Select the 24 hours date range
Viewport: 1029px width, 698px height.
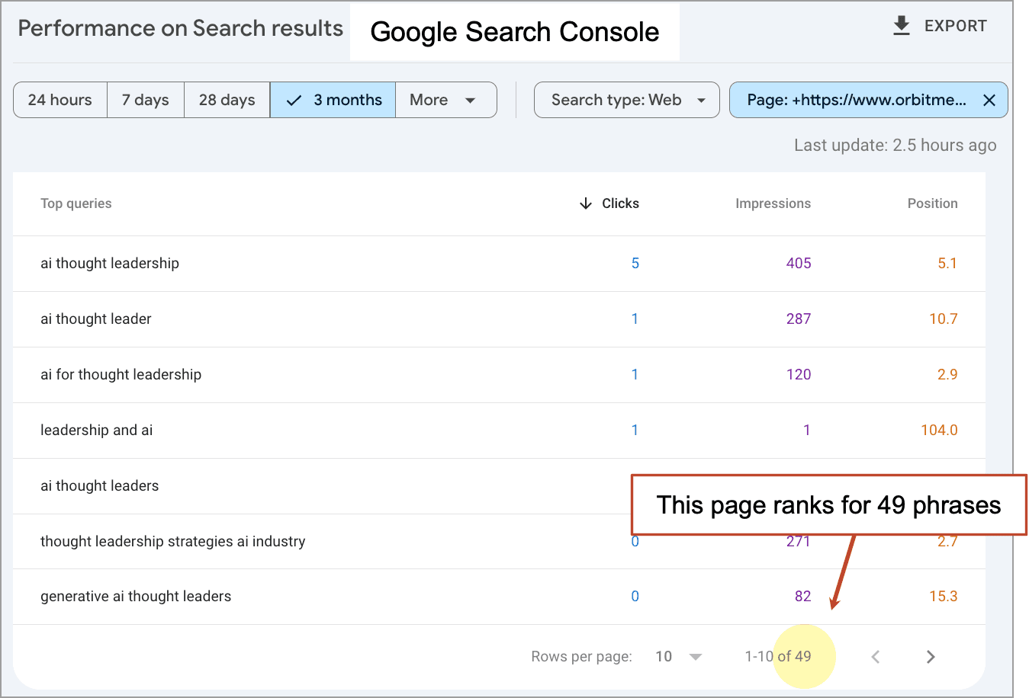click(60, 100)
